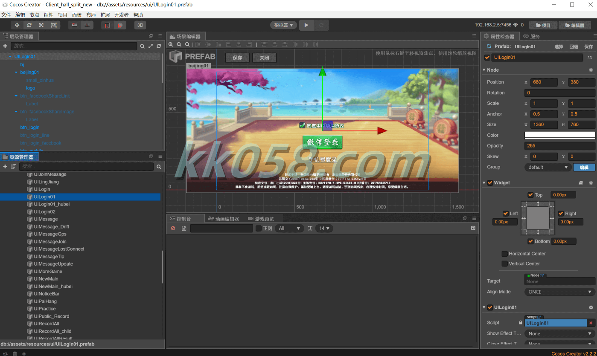Open console log file icon
Viewport: 597px width, 356px height.
[x=184, y=229]
